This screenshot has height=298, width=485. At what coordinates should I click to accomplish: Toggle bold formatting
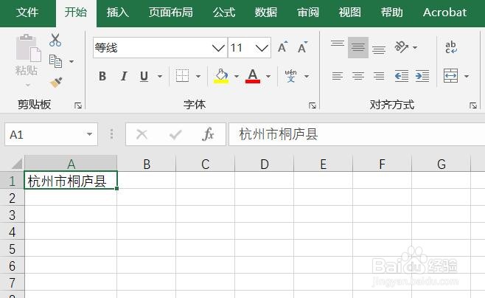coord(102,76)
